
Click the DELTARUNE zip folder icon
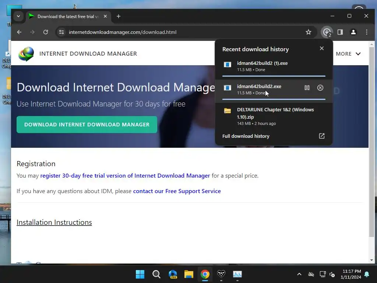pyautogui.click(x=228, y=111)
